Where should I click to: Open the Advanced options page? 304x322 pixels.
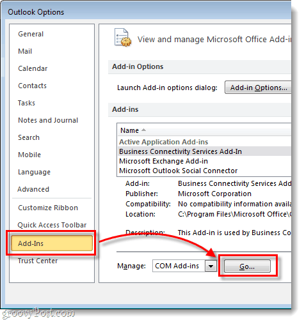tap(33, 189)
